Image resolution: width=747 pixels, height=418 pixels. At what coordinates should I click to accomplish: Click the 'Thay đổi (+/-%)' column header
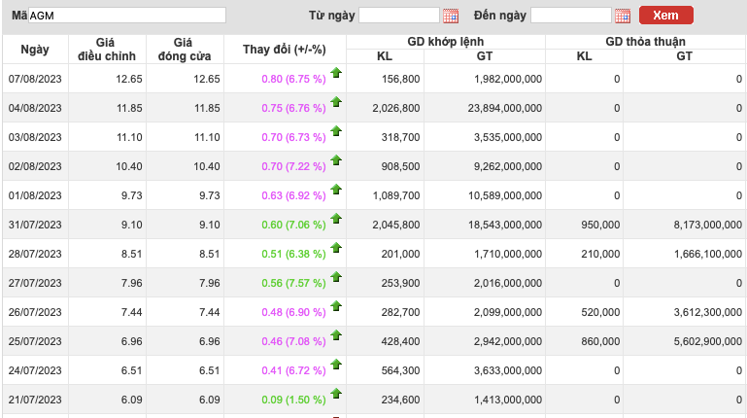[284, 49]
